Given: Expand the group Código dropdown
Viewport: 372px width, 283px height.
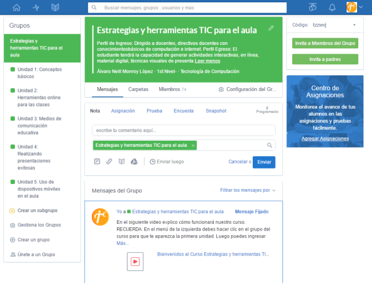Looking at the screenshot, I should point(354,25).
